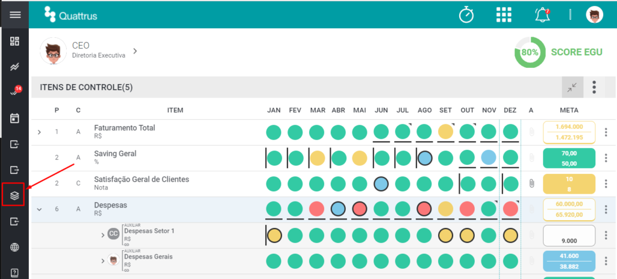Expand the CEO Diretoria Executiva chevron
Screen dimensions: 617x279
(135, 51)
